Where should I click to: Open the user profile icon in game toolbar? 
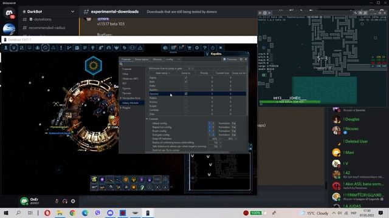[6, 48]
